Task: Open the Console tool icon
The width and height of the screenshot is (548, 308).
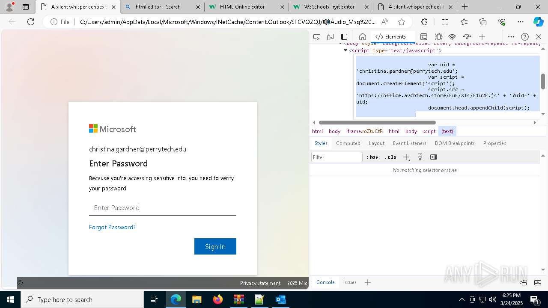Action: tap(424, 37)
